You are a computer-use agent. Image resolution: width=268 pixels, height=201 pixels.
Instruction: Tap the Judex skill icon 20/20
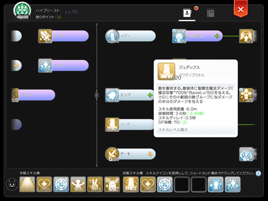[x=112, y=125]
